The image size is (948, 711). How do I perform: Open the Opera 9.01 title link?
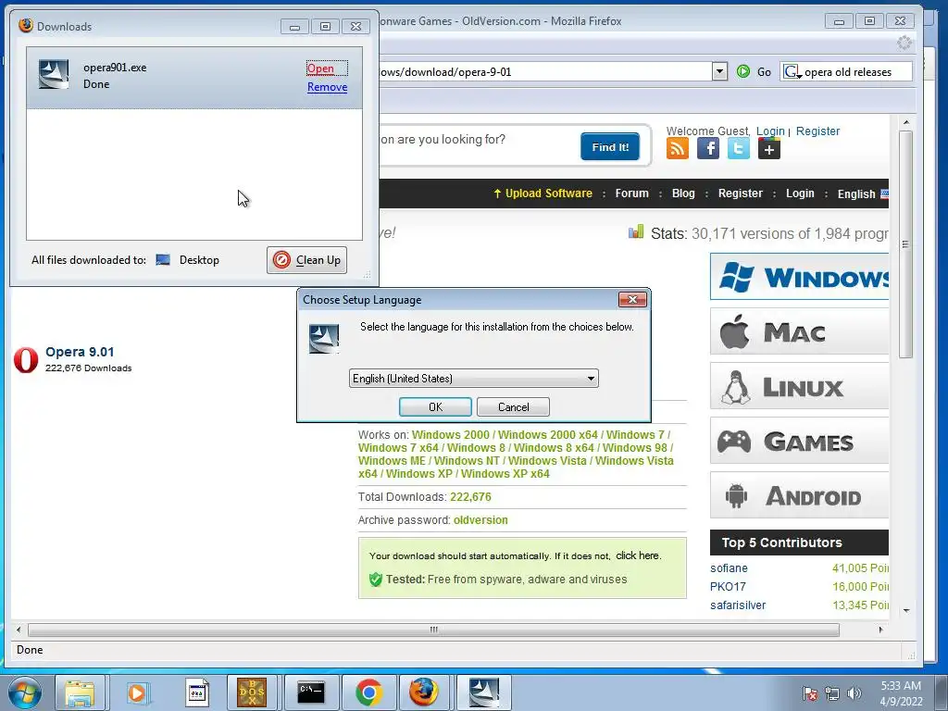80,352
